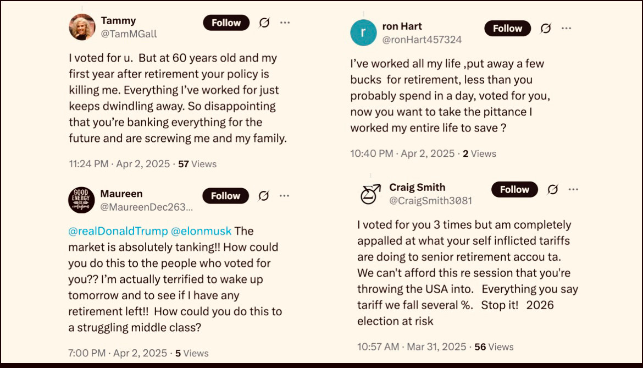This screenshot has height=368, width=643.
Task: Follow Maureen
Action: tap(225, 196)
